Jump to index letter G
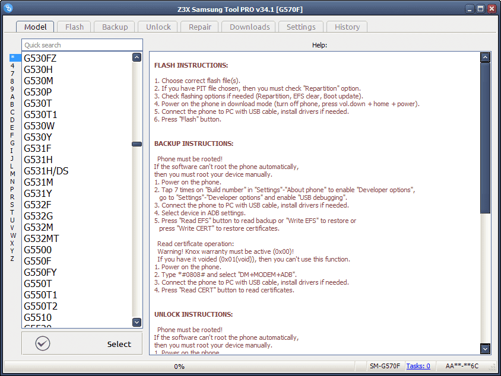This screenshot has width=501, height=376. [12, 143]
